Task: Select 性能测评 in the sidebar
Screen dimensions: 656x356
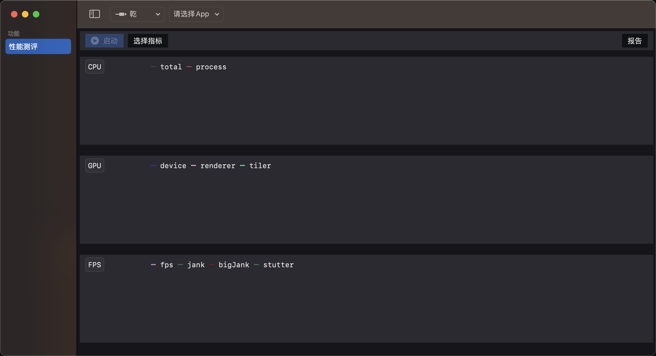Action: point(38,46)
